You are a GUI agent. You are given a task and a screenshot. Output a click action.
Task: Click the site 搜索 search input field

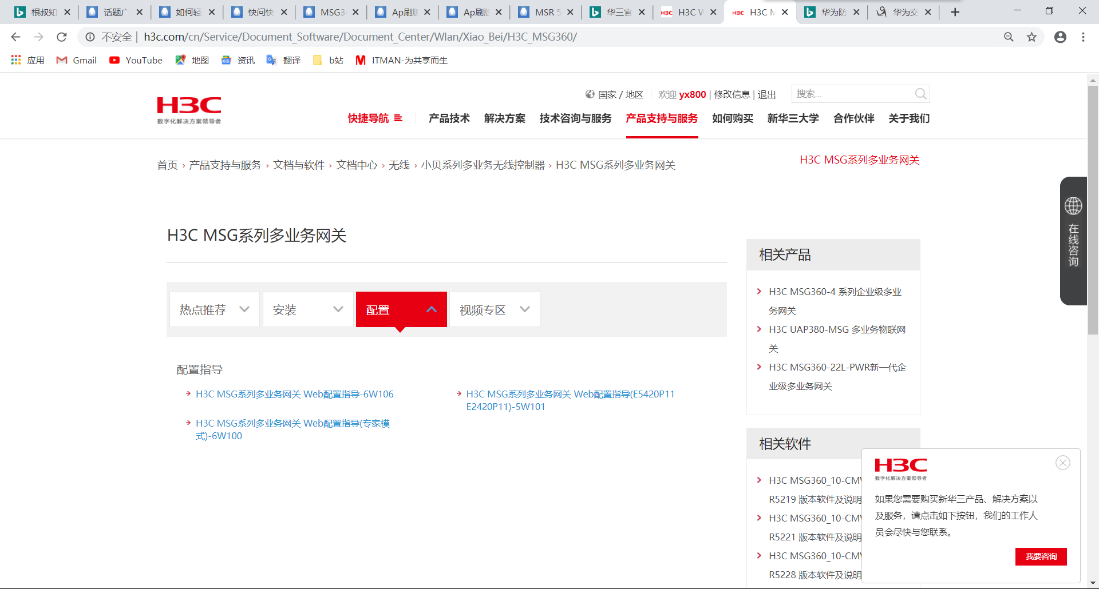(x=853, y=94)
